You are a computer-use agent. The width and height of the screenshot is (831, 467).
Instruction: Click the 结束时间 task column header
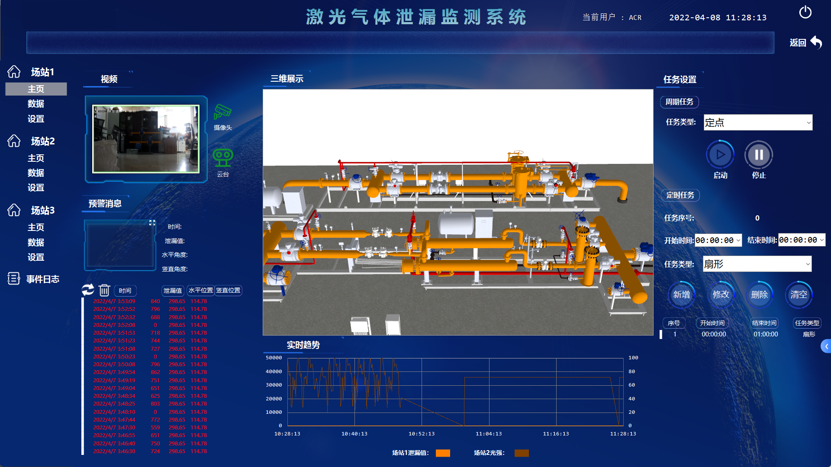pos(764,323)
